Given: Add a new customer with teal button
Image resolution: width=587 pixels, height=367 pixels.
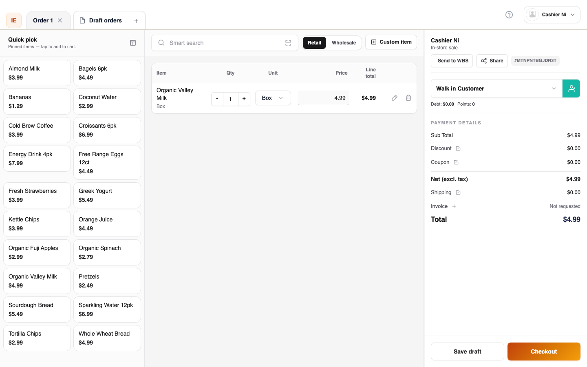Looking at the screenshot, I should (572, 88).
